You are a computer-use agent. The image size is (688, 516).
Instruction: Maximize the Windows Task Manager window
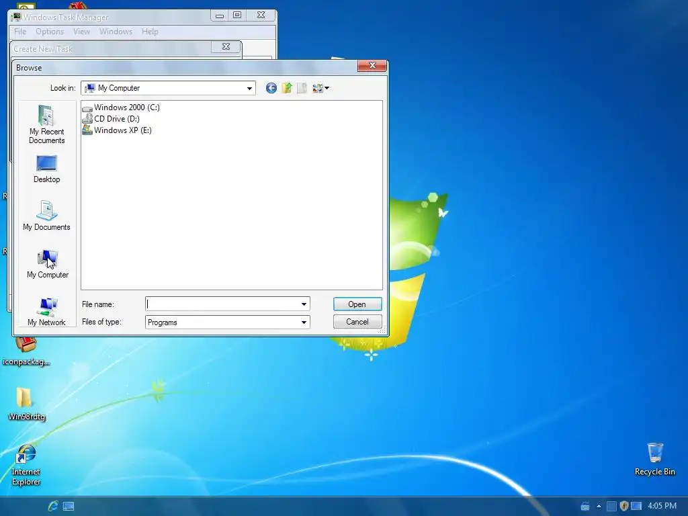coord(237,15)
